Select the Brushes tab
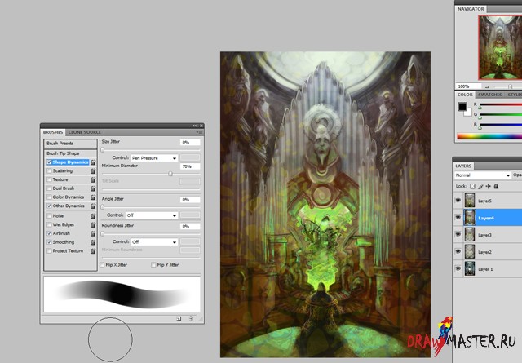This screenshot has height=363, width=522. pos(53,132)
